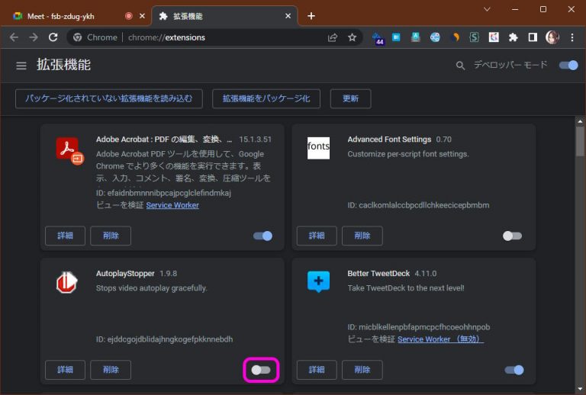Disable the Better TweetDeck extension toggle
This screenshot has width=586, height=395.
click(514, 370)
